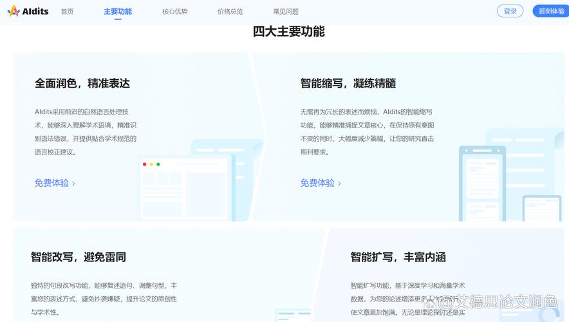
Task: Select the 主要功能 nav tab
Action: point(118,12)
